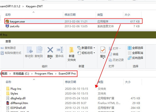Click the 新建文件夹 folder icon
Screen dimensions: 156x112
tap(71, 50)
